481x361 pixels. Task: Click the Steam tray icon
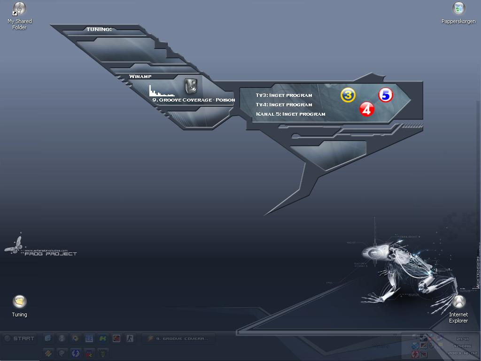[424, 337]
